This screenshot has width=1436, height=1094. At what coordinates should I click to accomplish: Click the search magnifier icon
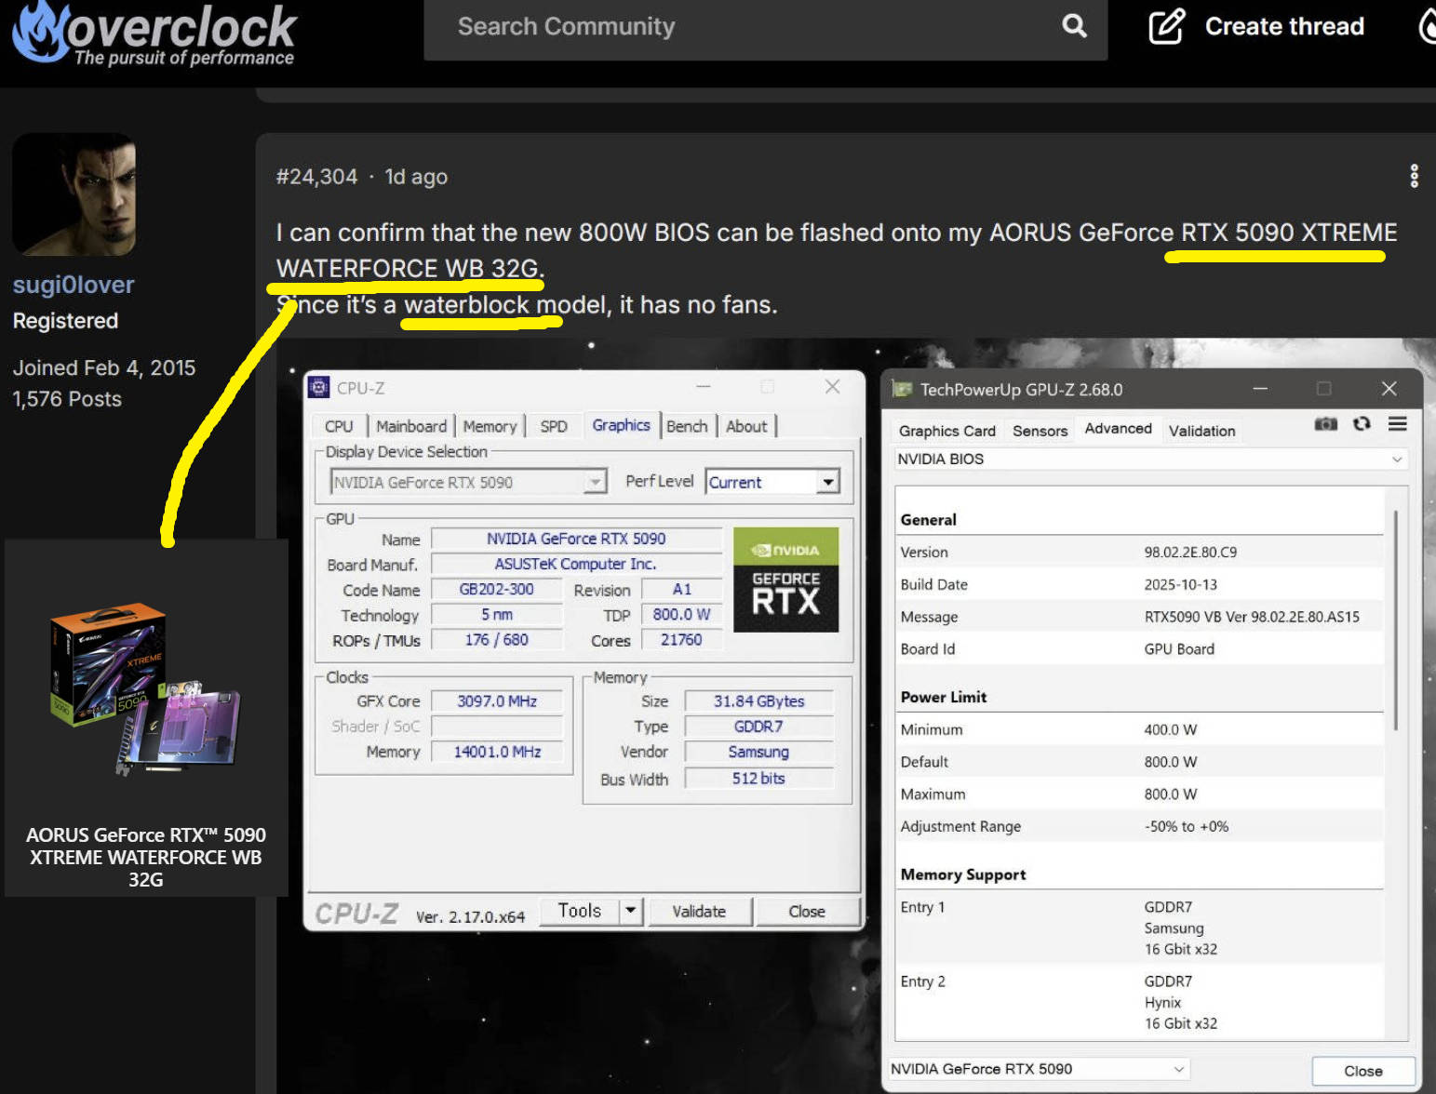click(1074, 26)
